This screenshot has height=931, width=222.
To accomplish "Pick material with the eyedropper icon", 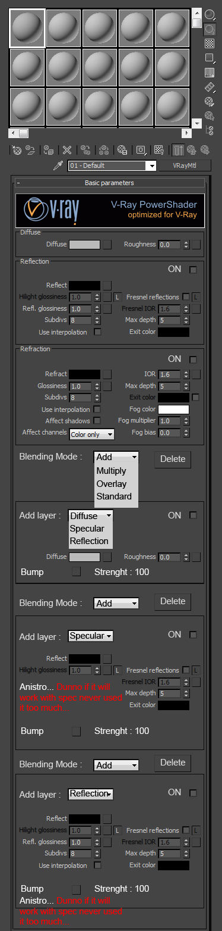I will point(58,166).
